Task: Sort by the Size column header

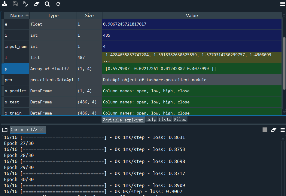Action: point(90,16)
